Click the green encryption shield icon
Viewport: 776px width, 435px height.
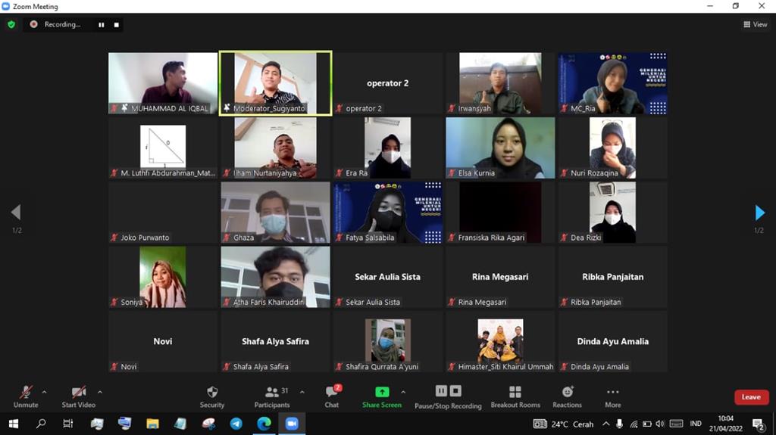[x=11, y=24]
